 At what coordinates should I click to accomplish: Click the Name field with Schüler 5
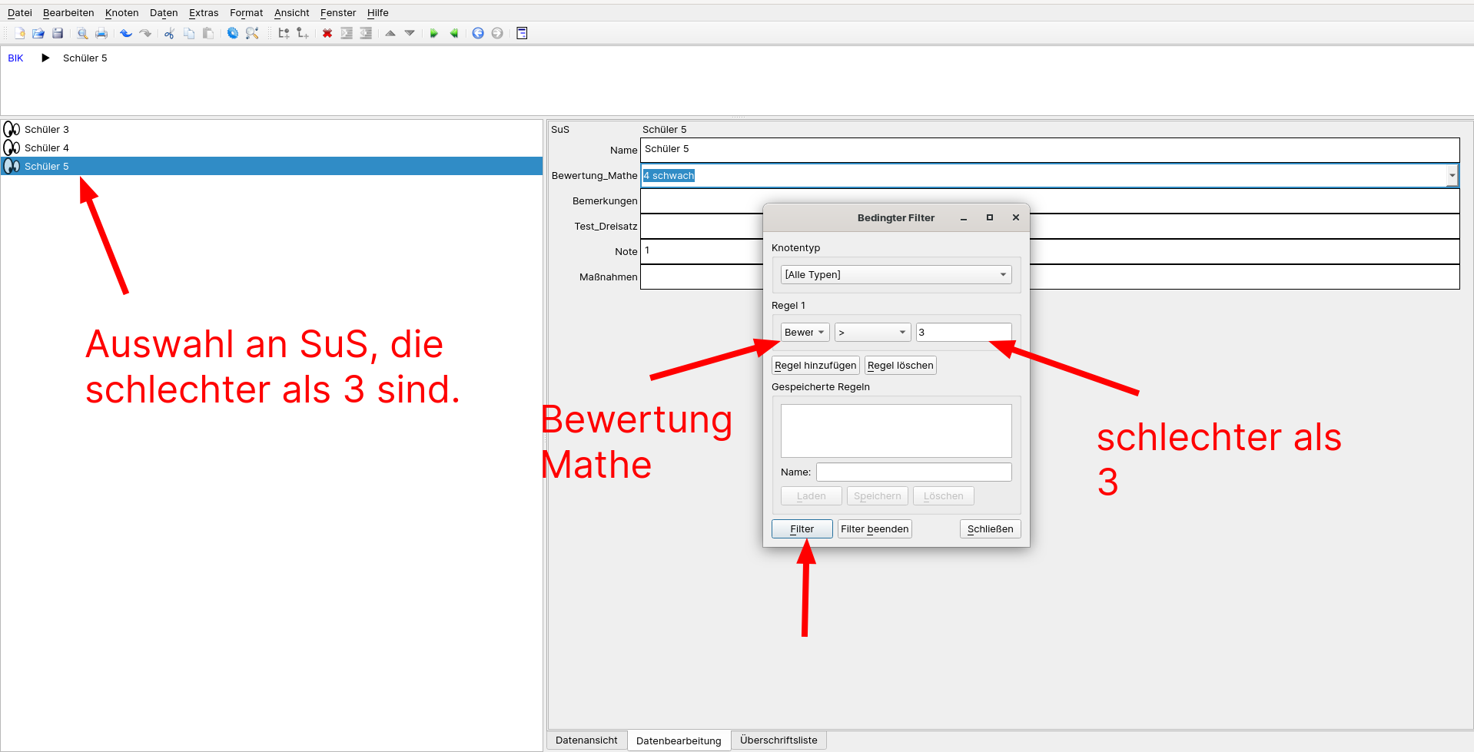[x=1050, y=150]
